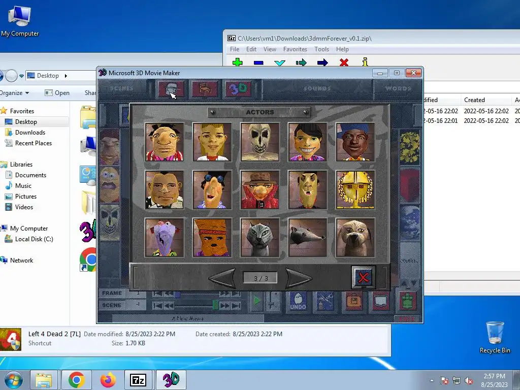The image size is (520, 390).
Task: Go to next page of actors
Action: pyautogui.click(x=298, y=278)
